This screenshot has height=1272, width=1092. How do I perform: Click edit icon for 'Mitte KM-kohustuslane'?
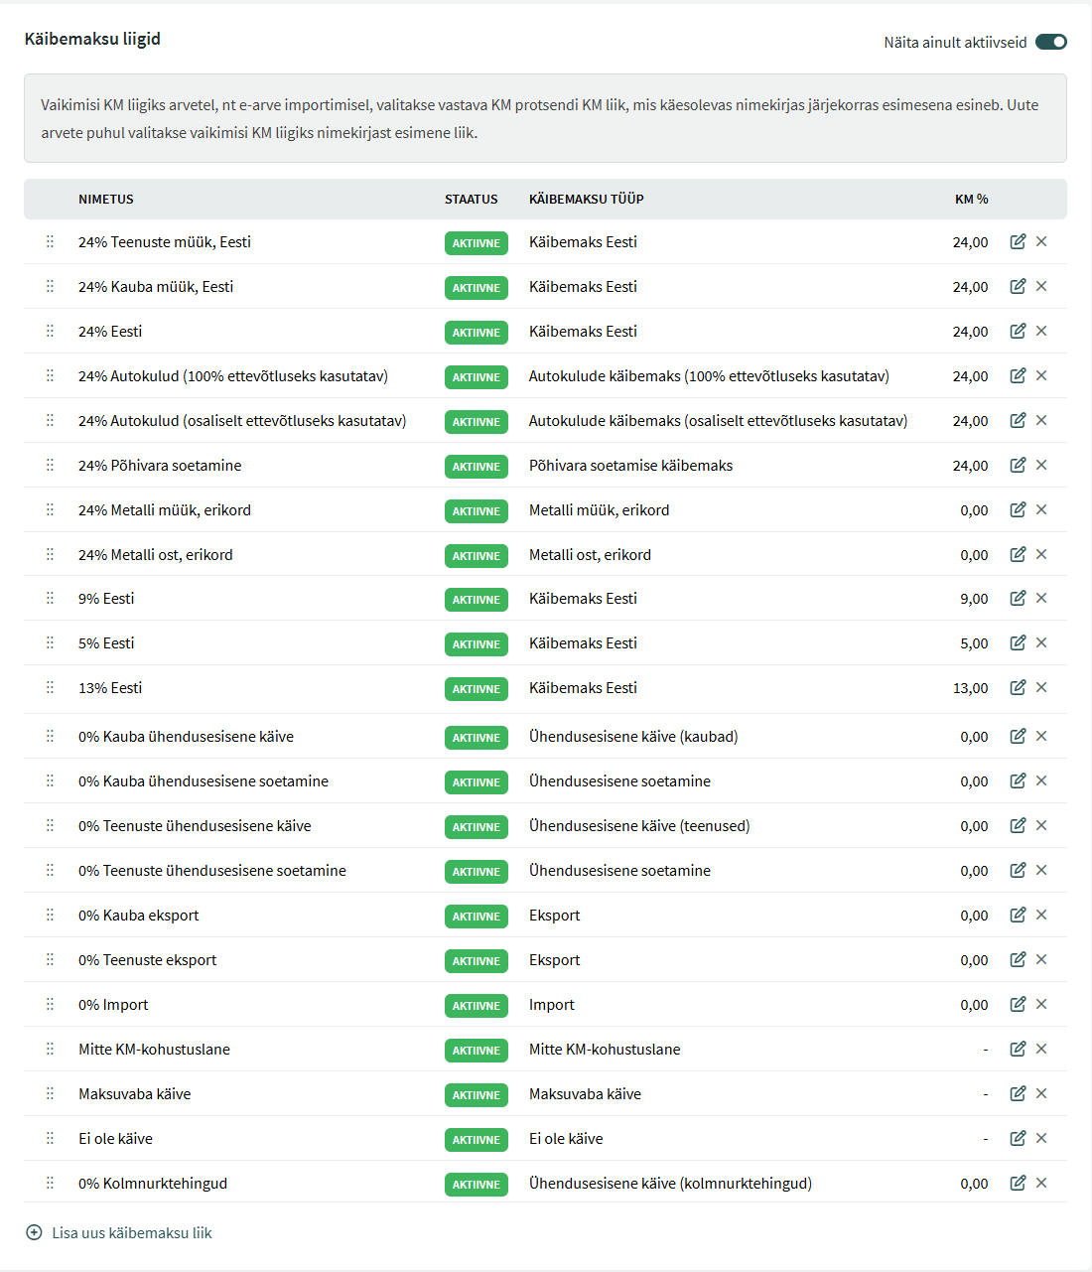click(x=1018, y=1050)
